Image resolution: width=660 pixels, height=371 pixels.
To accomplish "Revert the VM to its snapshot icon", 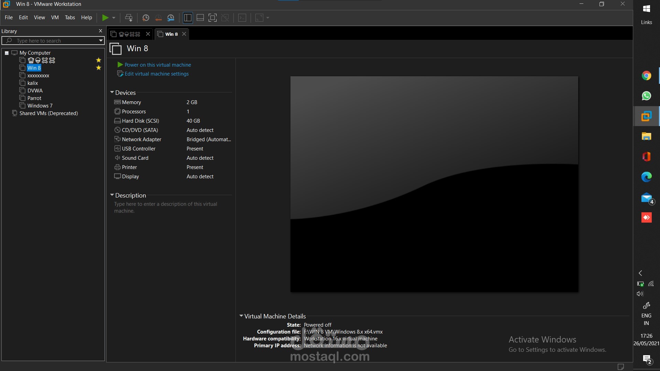I will click(x=158, y=18).
